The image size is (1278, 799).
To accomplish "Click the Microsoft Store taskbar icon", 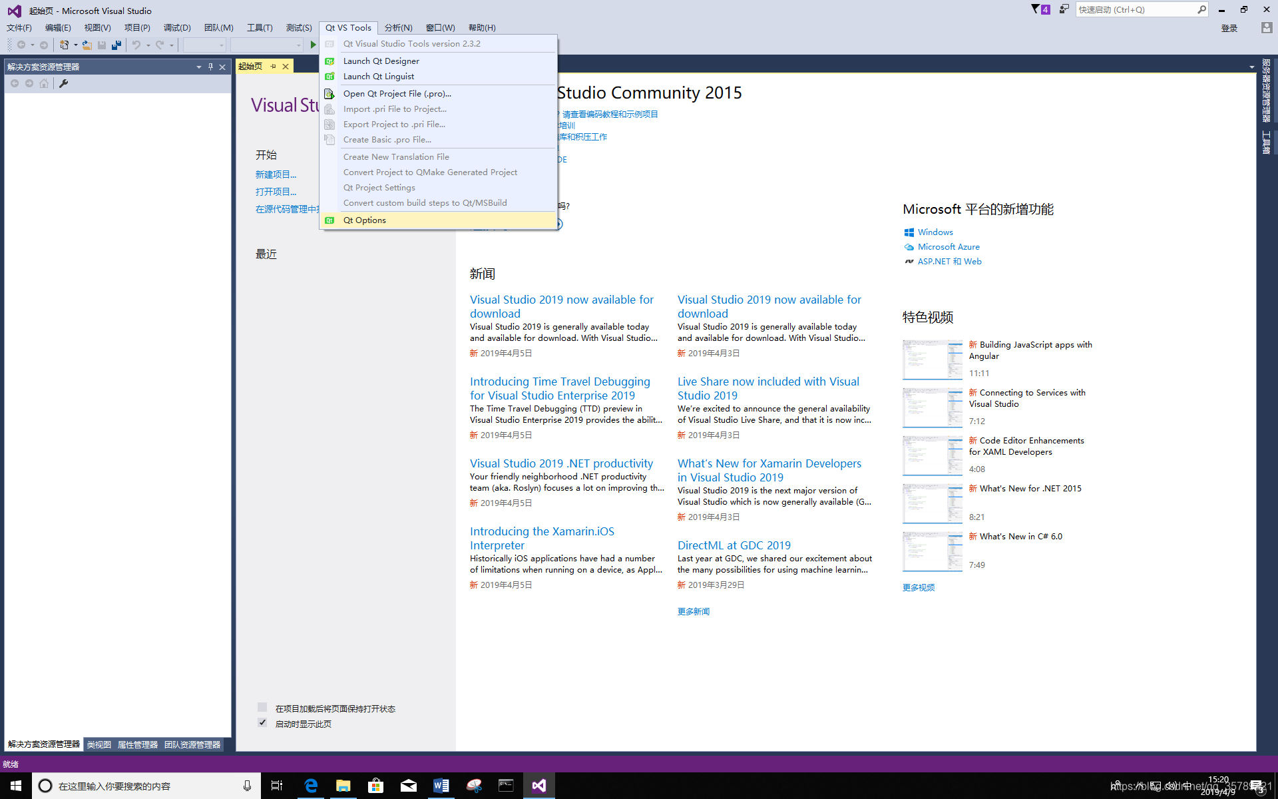I will 375,786.
